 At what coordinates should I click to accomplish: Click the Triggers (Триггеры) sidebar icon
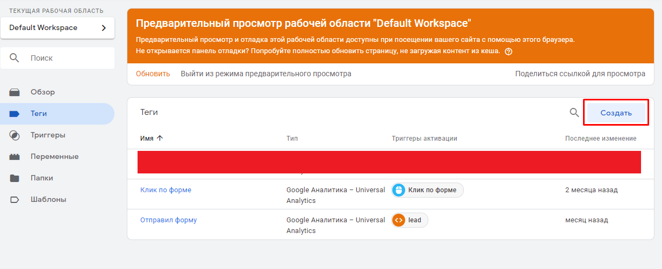click(x=15, y=135)
